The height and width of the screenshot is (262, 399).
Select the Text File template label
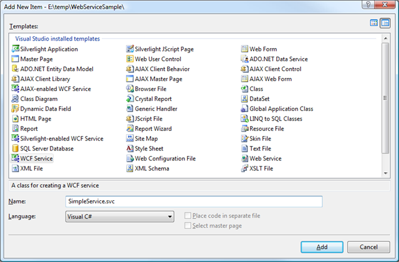coord(261,148)
